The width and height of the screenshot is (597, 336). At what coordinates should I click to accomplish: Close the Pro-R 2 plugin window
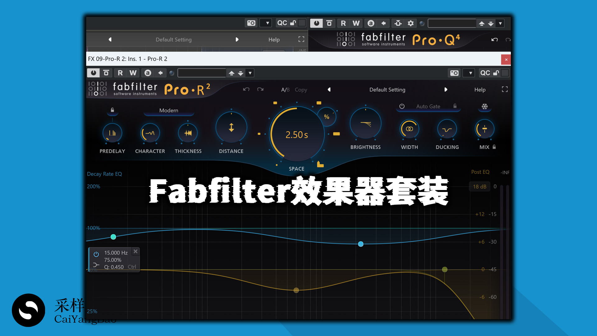[506, 59]
